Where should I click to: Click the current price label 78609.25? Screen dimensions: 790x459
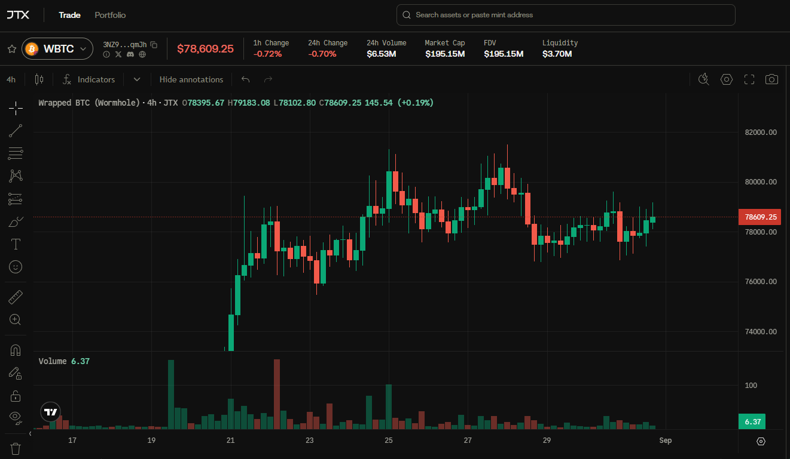click(x=760, y=217)
